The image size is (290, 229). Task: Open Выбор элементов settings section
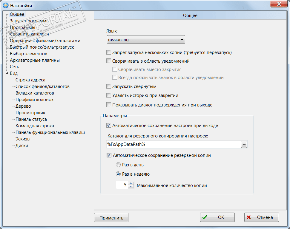28,54
